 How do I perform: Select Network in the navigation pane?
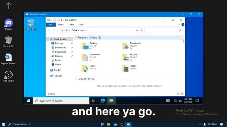click(57, 76)
